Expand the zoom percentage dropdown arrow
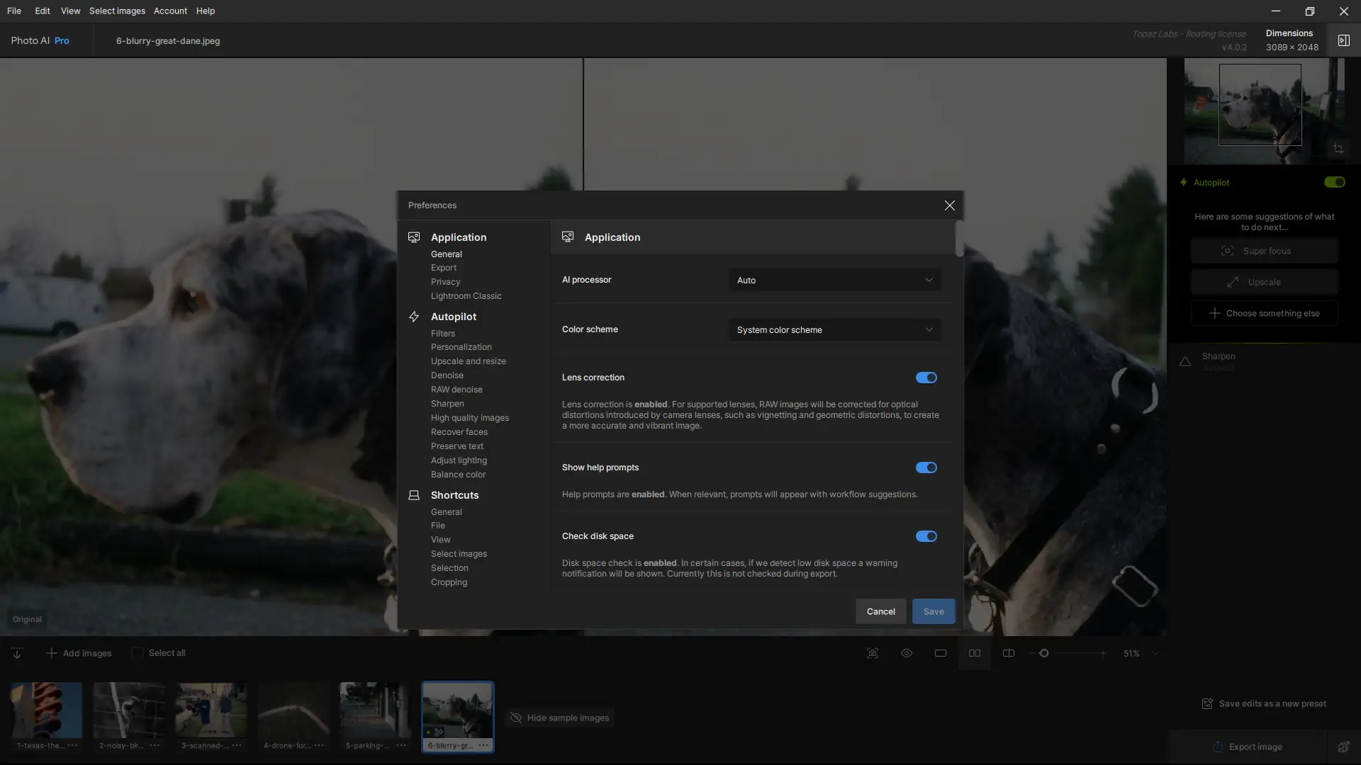The width and height of the screenshot is (1361, 765). click(x=1155, y=653)
